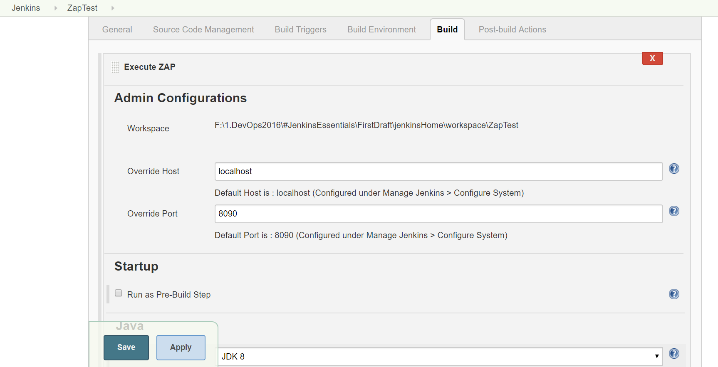Go to Jenkins home breadcrumb
This screenshot has height=367, width=718.
[26, 8]
